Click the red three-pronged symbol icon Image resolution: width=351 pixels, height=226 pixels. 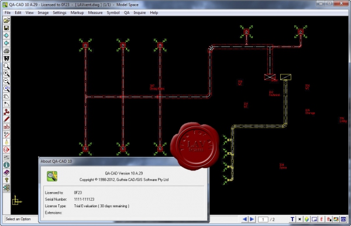coord(6,112)
